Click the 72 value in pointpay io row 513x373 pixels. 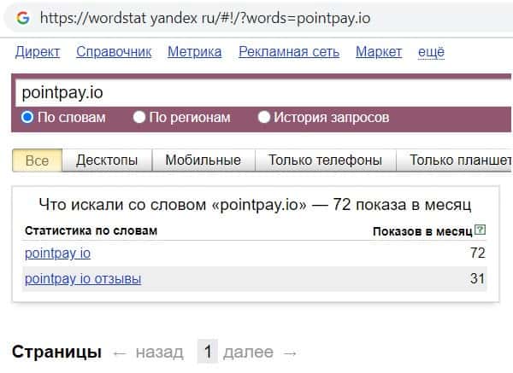(x=478, y=254)
